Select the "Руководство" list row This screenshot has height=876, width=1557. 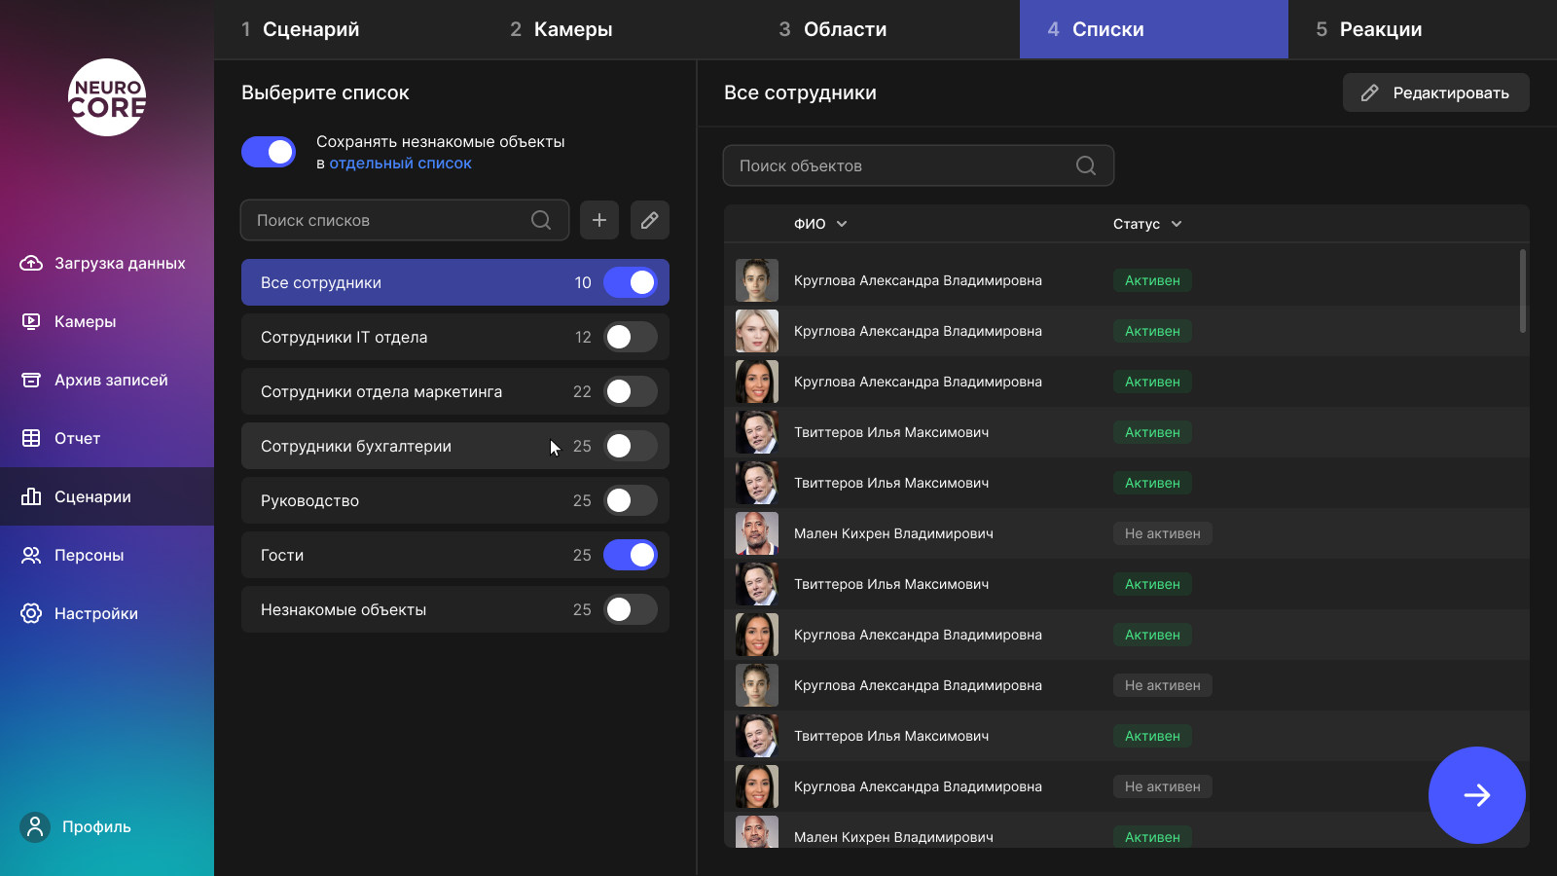click(x=455, y=500)
